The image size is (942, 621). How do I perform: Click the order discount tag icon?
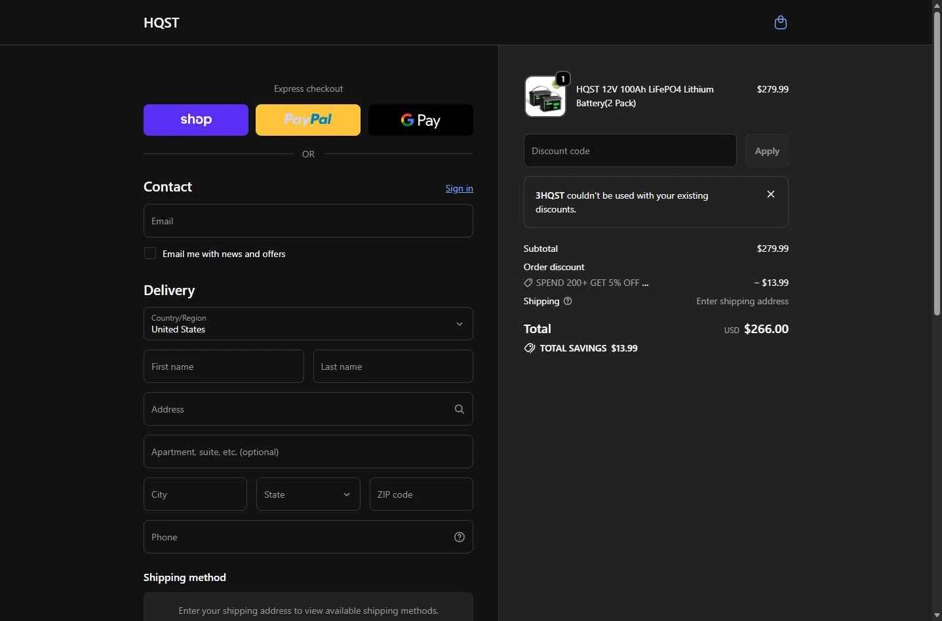coord(528,283)
